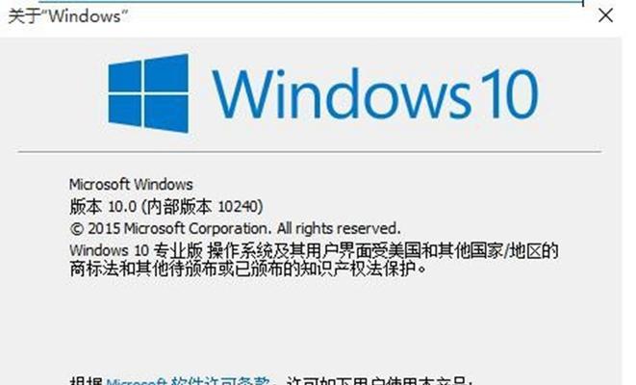Click the build number 10240
The image size is (636, 385).
(238, 207)
